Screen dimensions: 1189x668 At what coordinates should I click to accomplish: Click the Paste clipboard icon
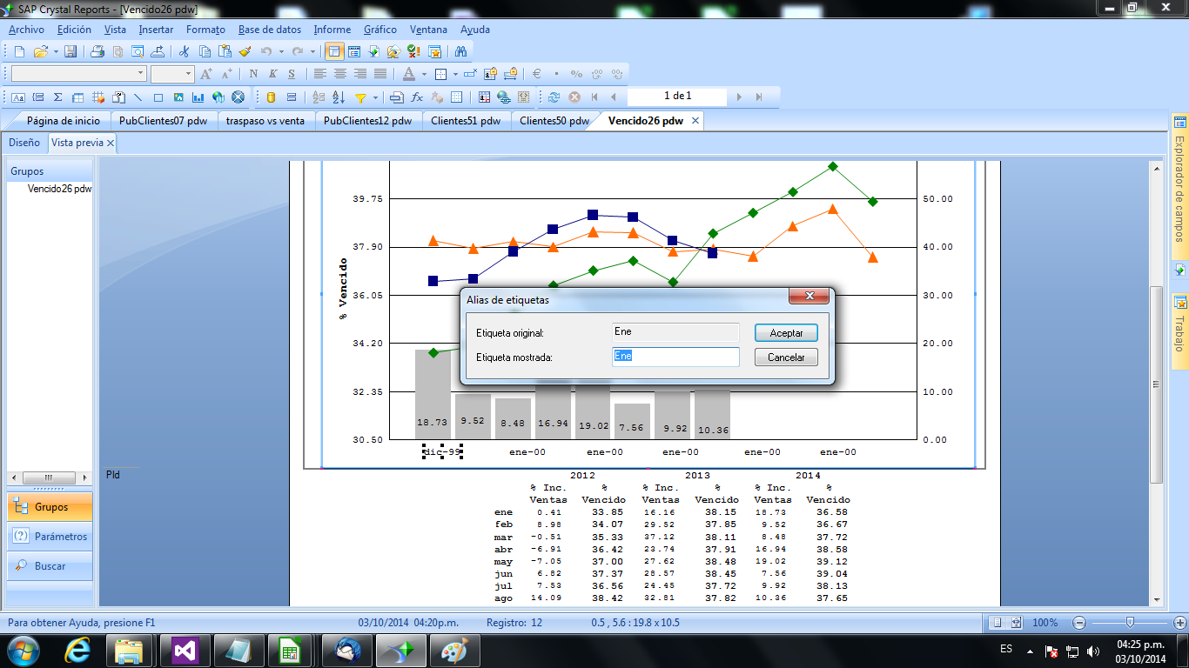coord(225,51)
